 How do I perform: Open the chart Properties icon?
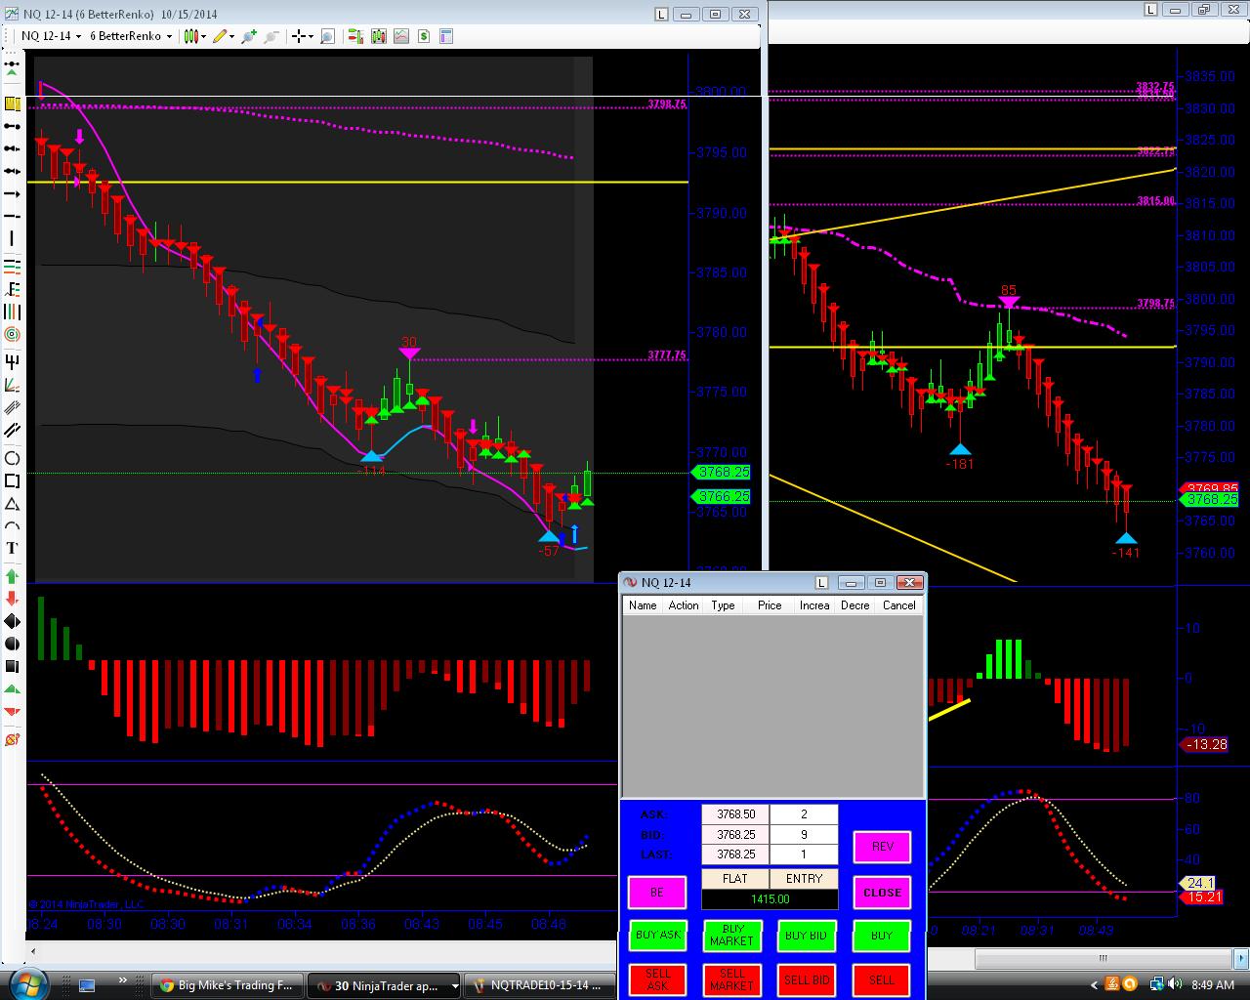click(446, 36)
